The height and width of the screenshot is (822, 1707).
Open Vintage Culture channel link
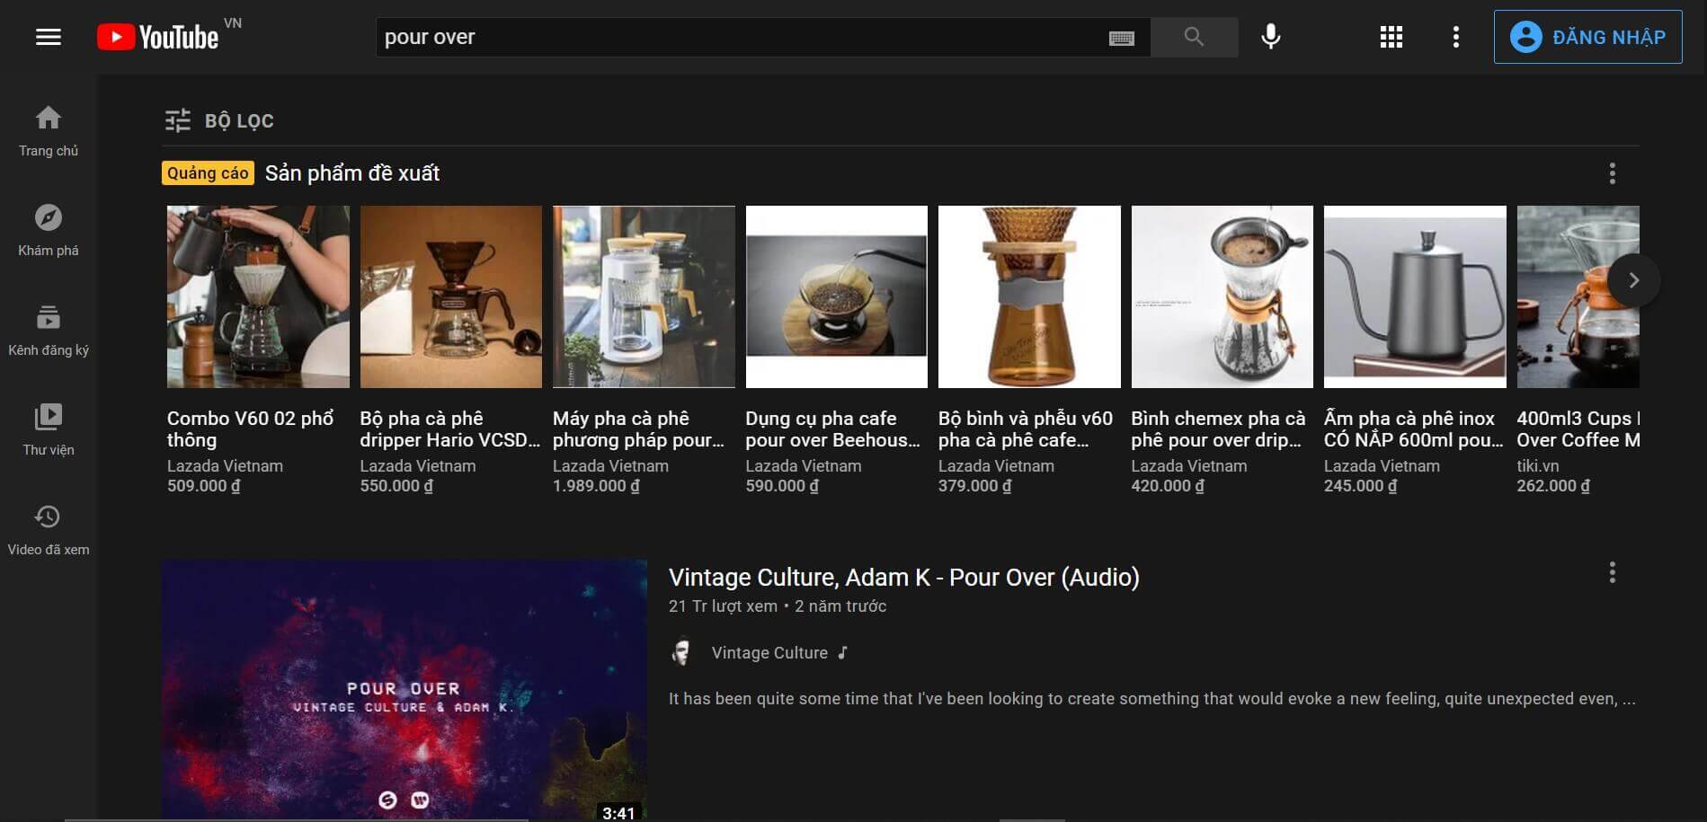pos(769,653)
